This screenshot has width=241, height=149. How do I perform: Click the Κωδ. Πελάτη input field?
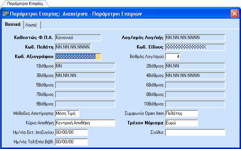pyautogui.click(x=73, y=47)
